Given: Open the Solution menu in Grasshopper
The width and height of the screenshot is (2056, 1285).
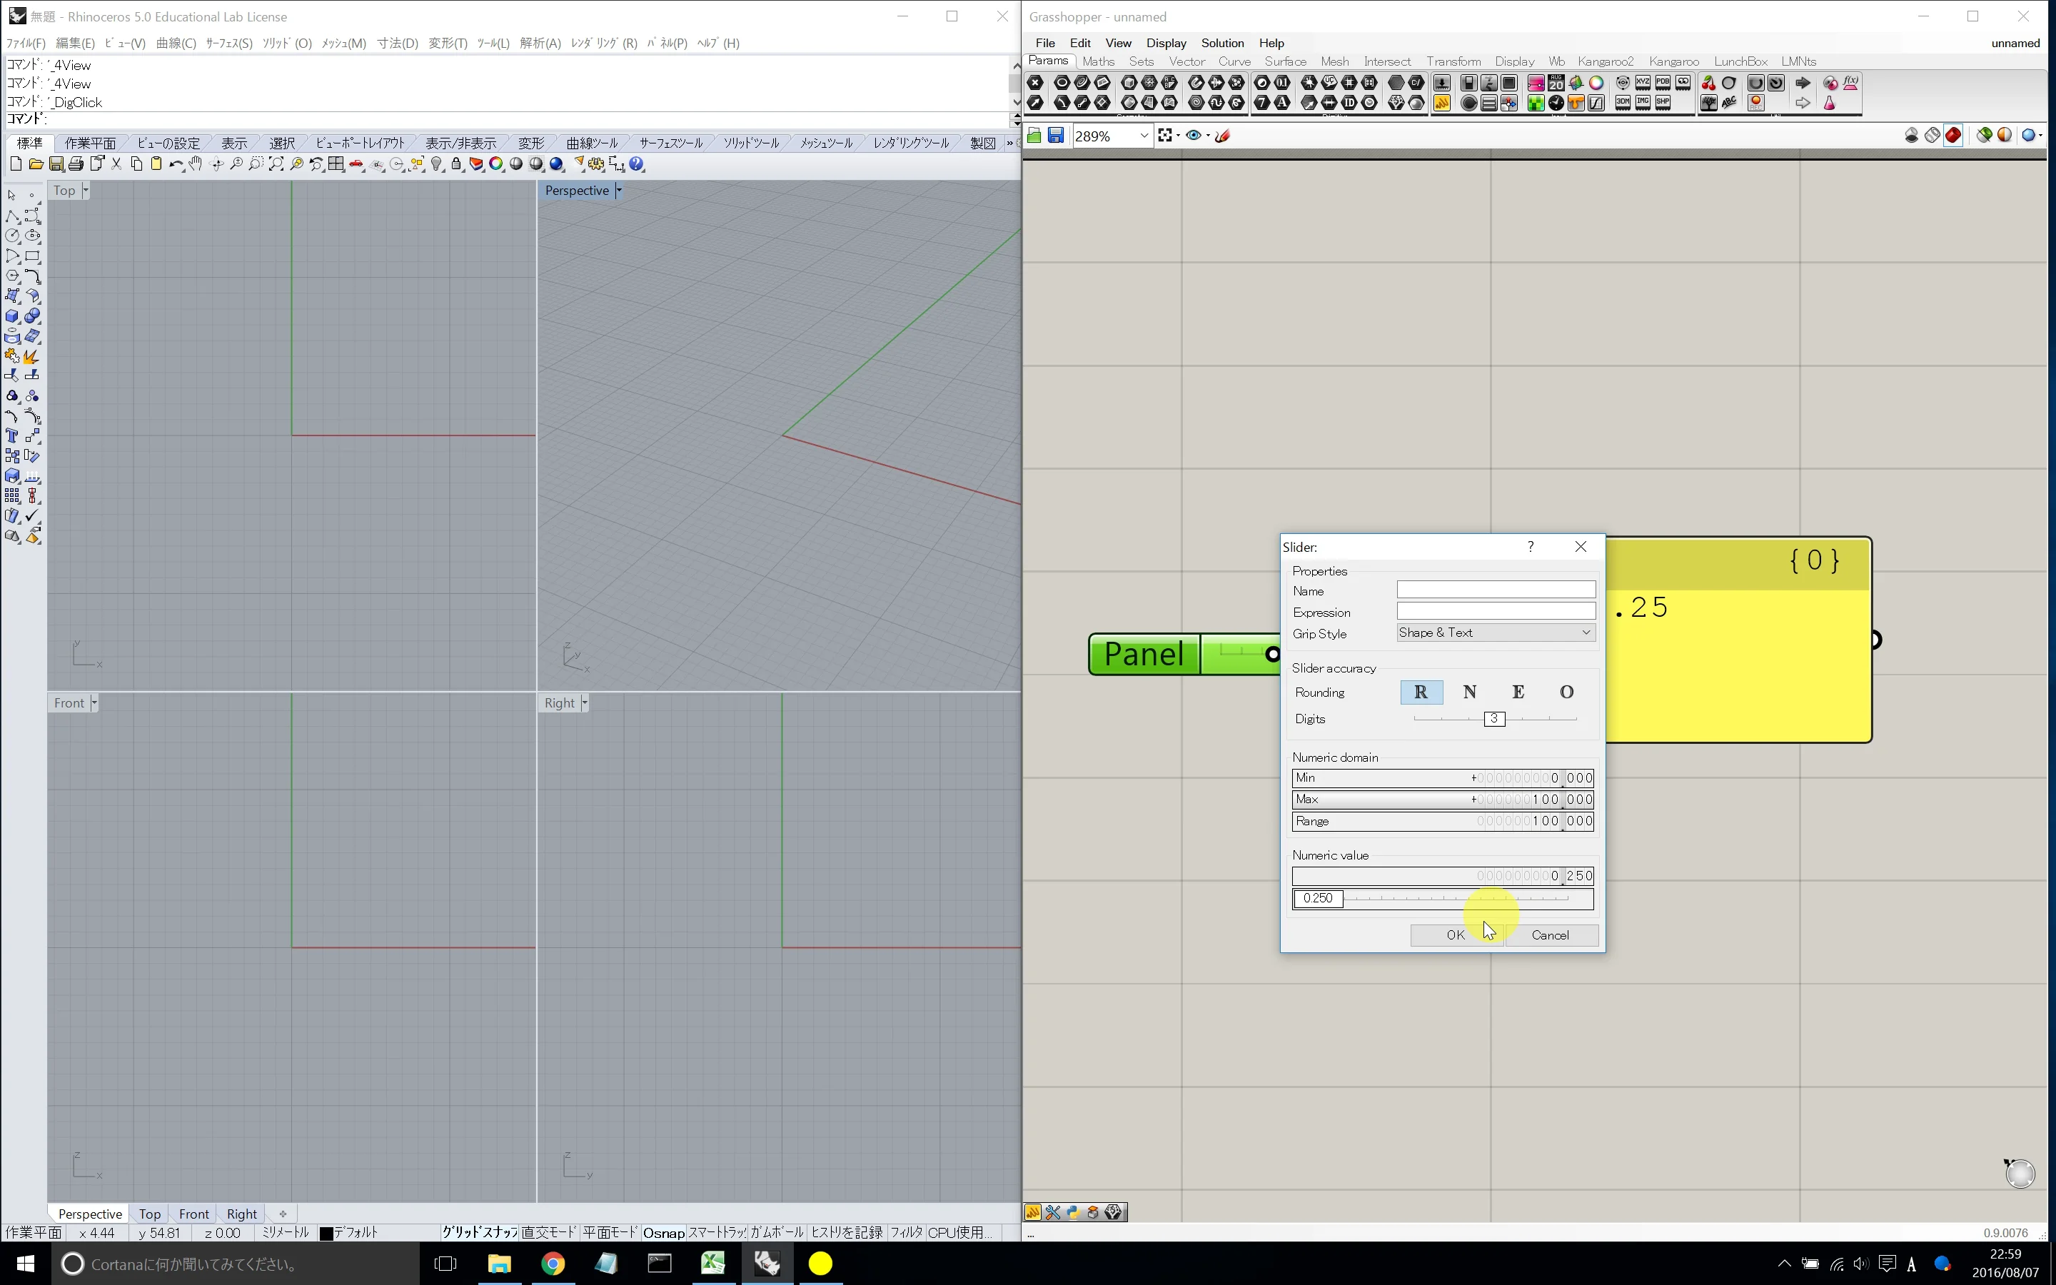Looking at the screenshot, I should tap(1221, 43).
